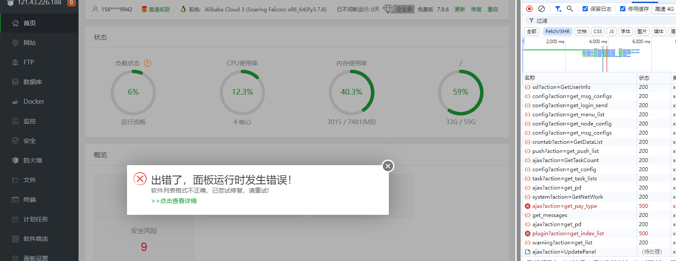Click the DevTools search magnifier icon

tap(570, 9)
